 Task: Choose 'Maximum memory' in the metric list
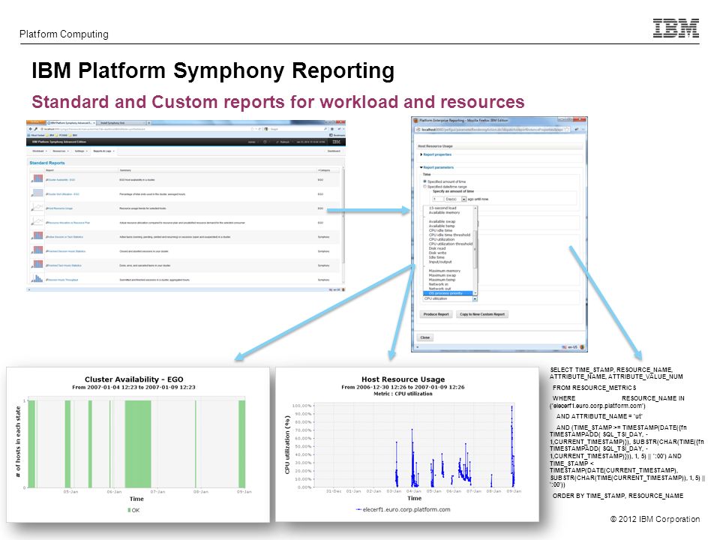coord(445,271)
